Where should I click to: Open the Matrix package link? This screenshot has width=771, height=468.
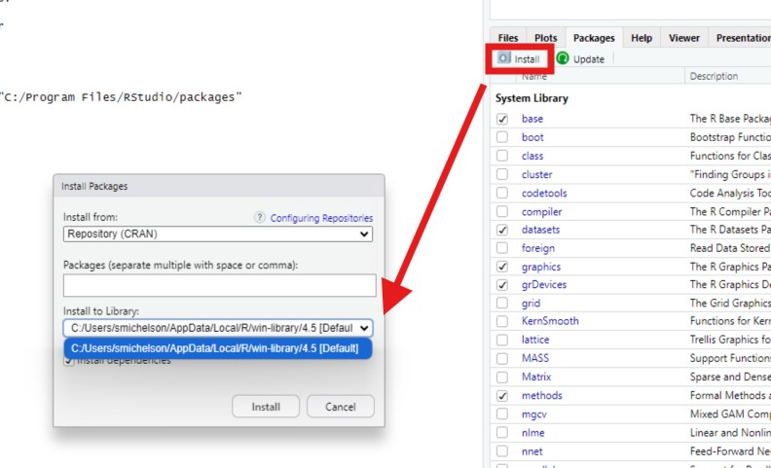pos(536,377)
